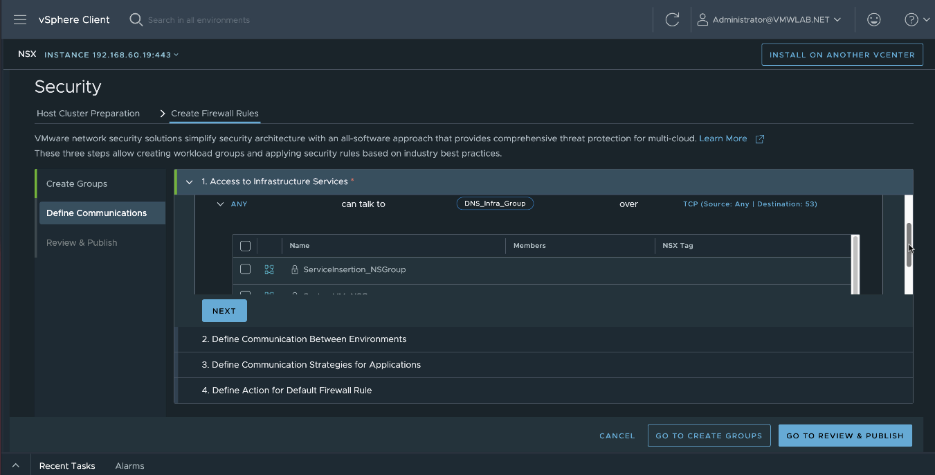Click the main panel vertical scrollbar thumb
Screen dimensions: 935x475
point(909,244)
